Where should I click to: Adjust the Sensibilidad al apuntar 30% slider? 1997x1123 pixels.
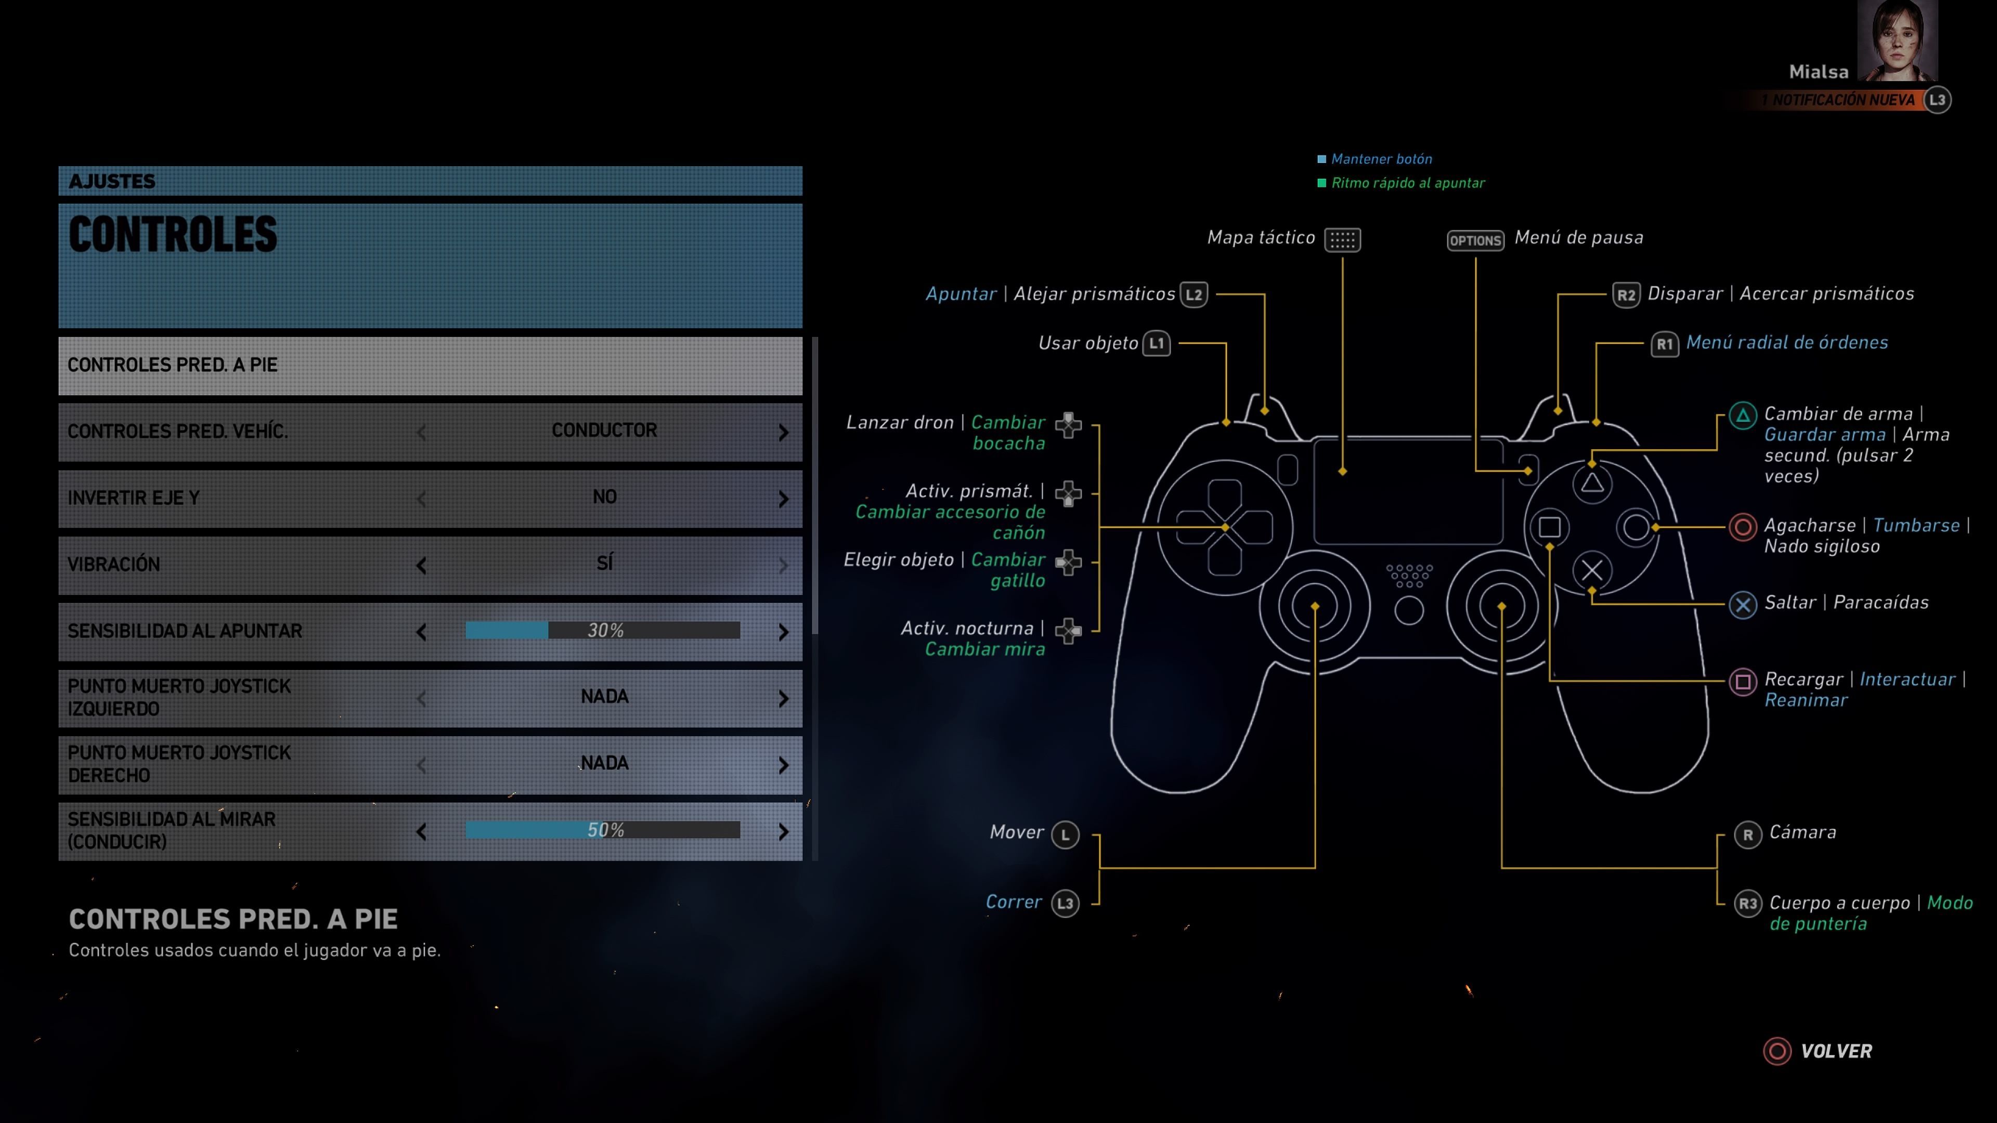(602, 631)
